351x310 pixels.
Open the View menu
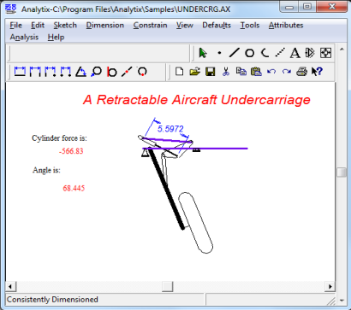185,26
